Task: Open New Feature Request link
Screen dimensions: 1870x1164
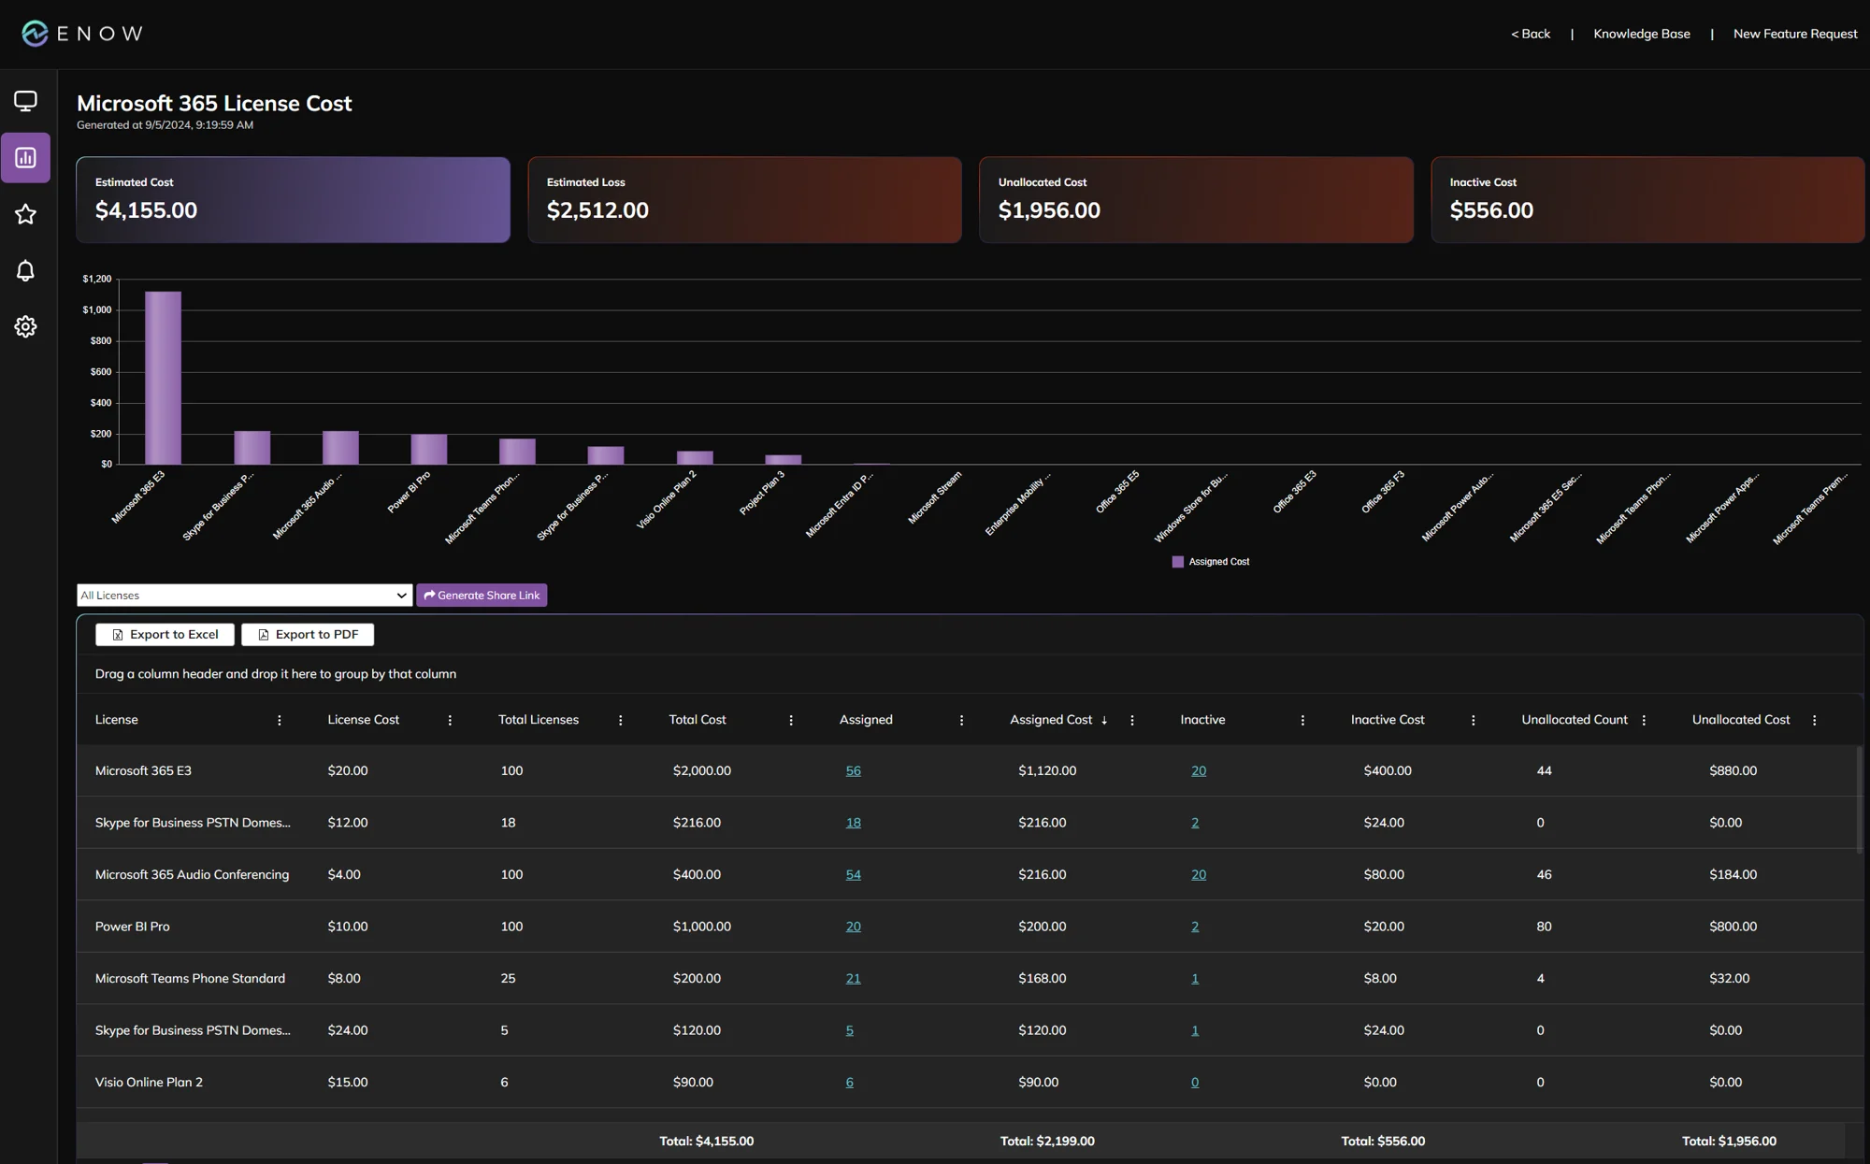Action: [1795, 34]
